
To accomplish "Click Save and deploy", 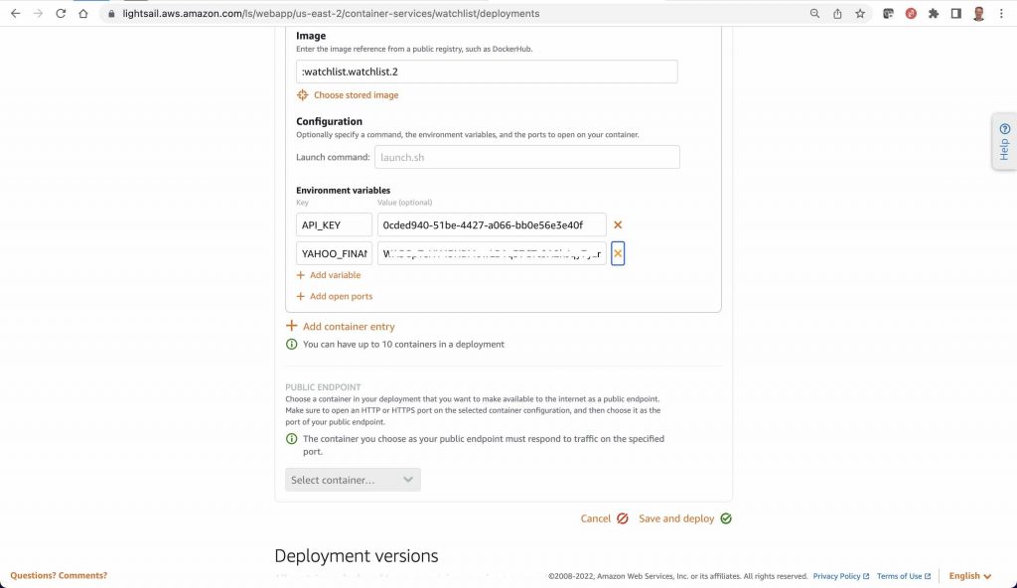I will (675, 517).
